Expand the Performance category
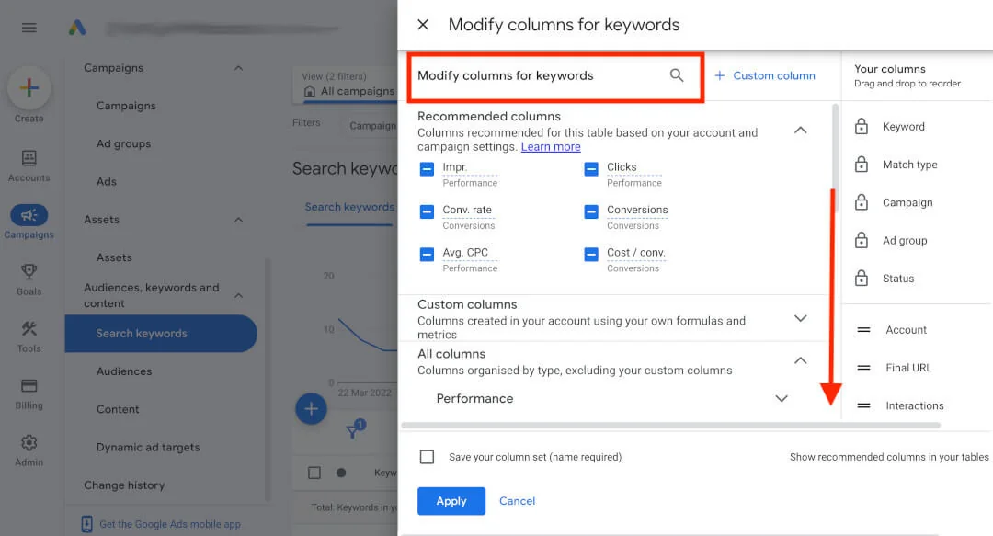Viewport: 993px width, 536px height. point(782,398)
